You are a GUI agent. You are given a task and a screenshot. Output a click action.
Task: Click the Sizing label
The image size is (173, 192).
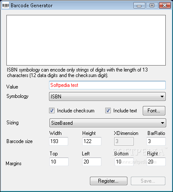(12, 123)
